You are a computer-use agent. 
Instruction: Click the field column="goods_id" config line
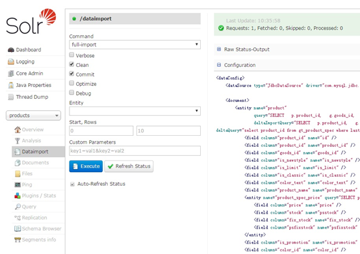pos(295,153)
